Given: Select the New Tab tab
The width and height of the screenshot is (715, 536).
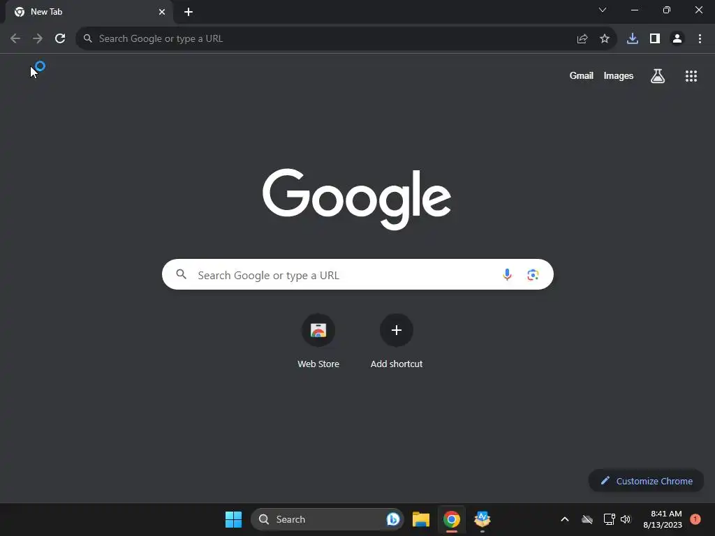Looking at the screenshot, I should click(x=89, y=12).
